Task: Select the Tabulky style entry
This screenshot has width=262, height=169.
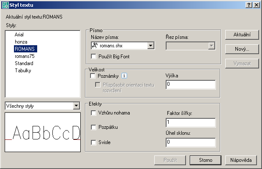Action: tap(23, 71)
